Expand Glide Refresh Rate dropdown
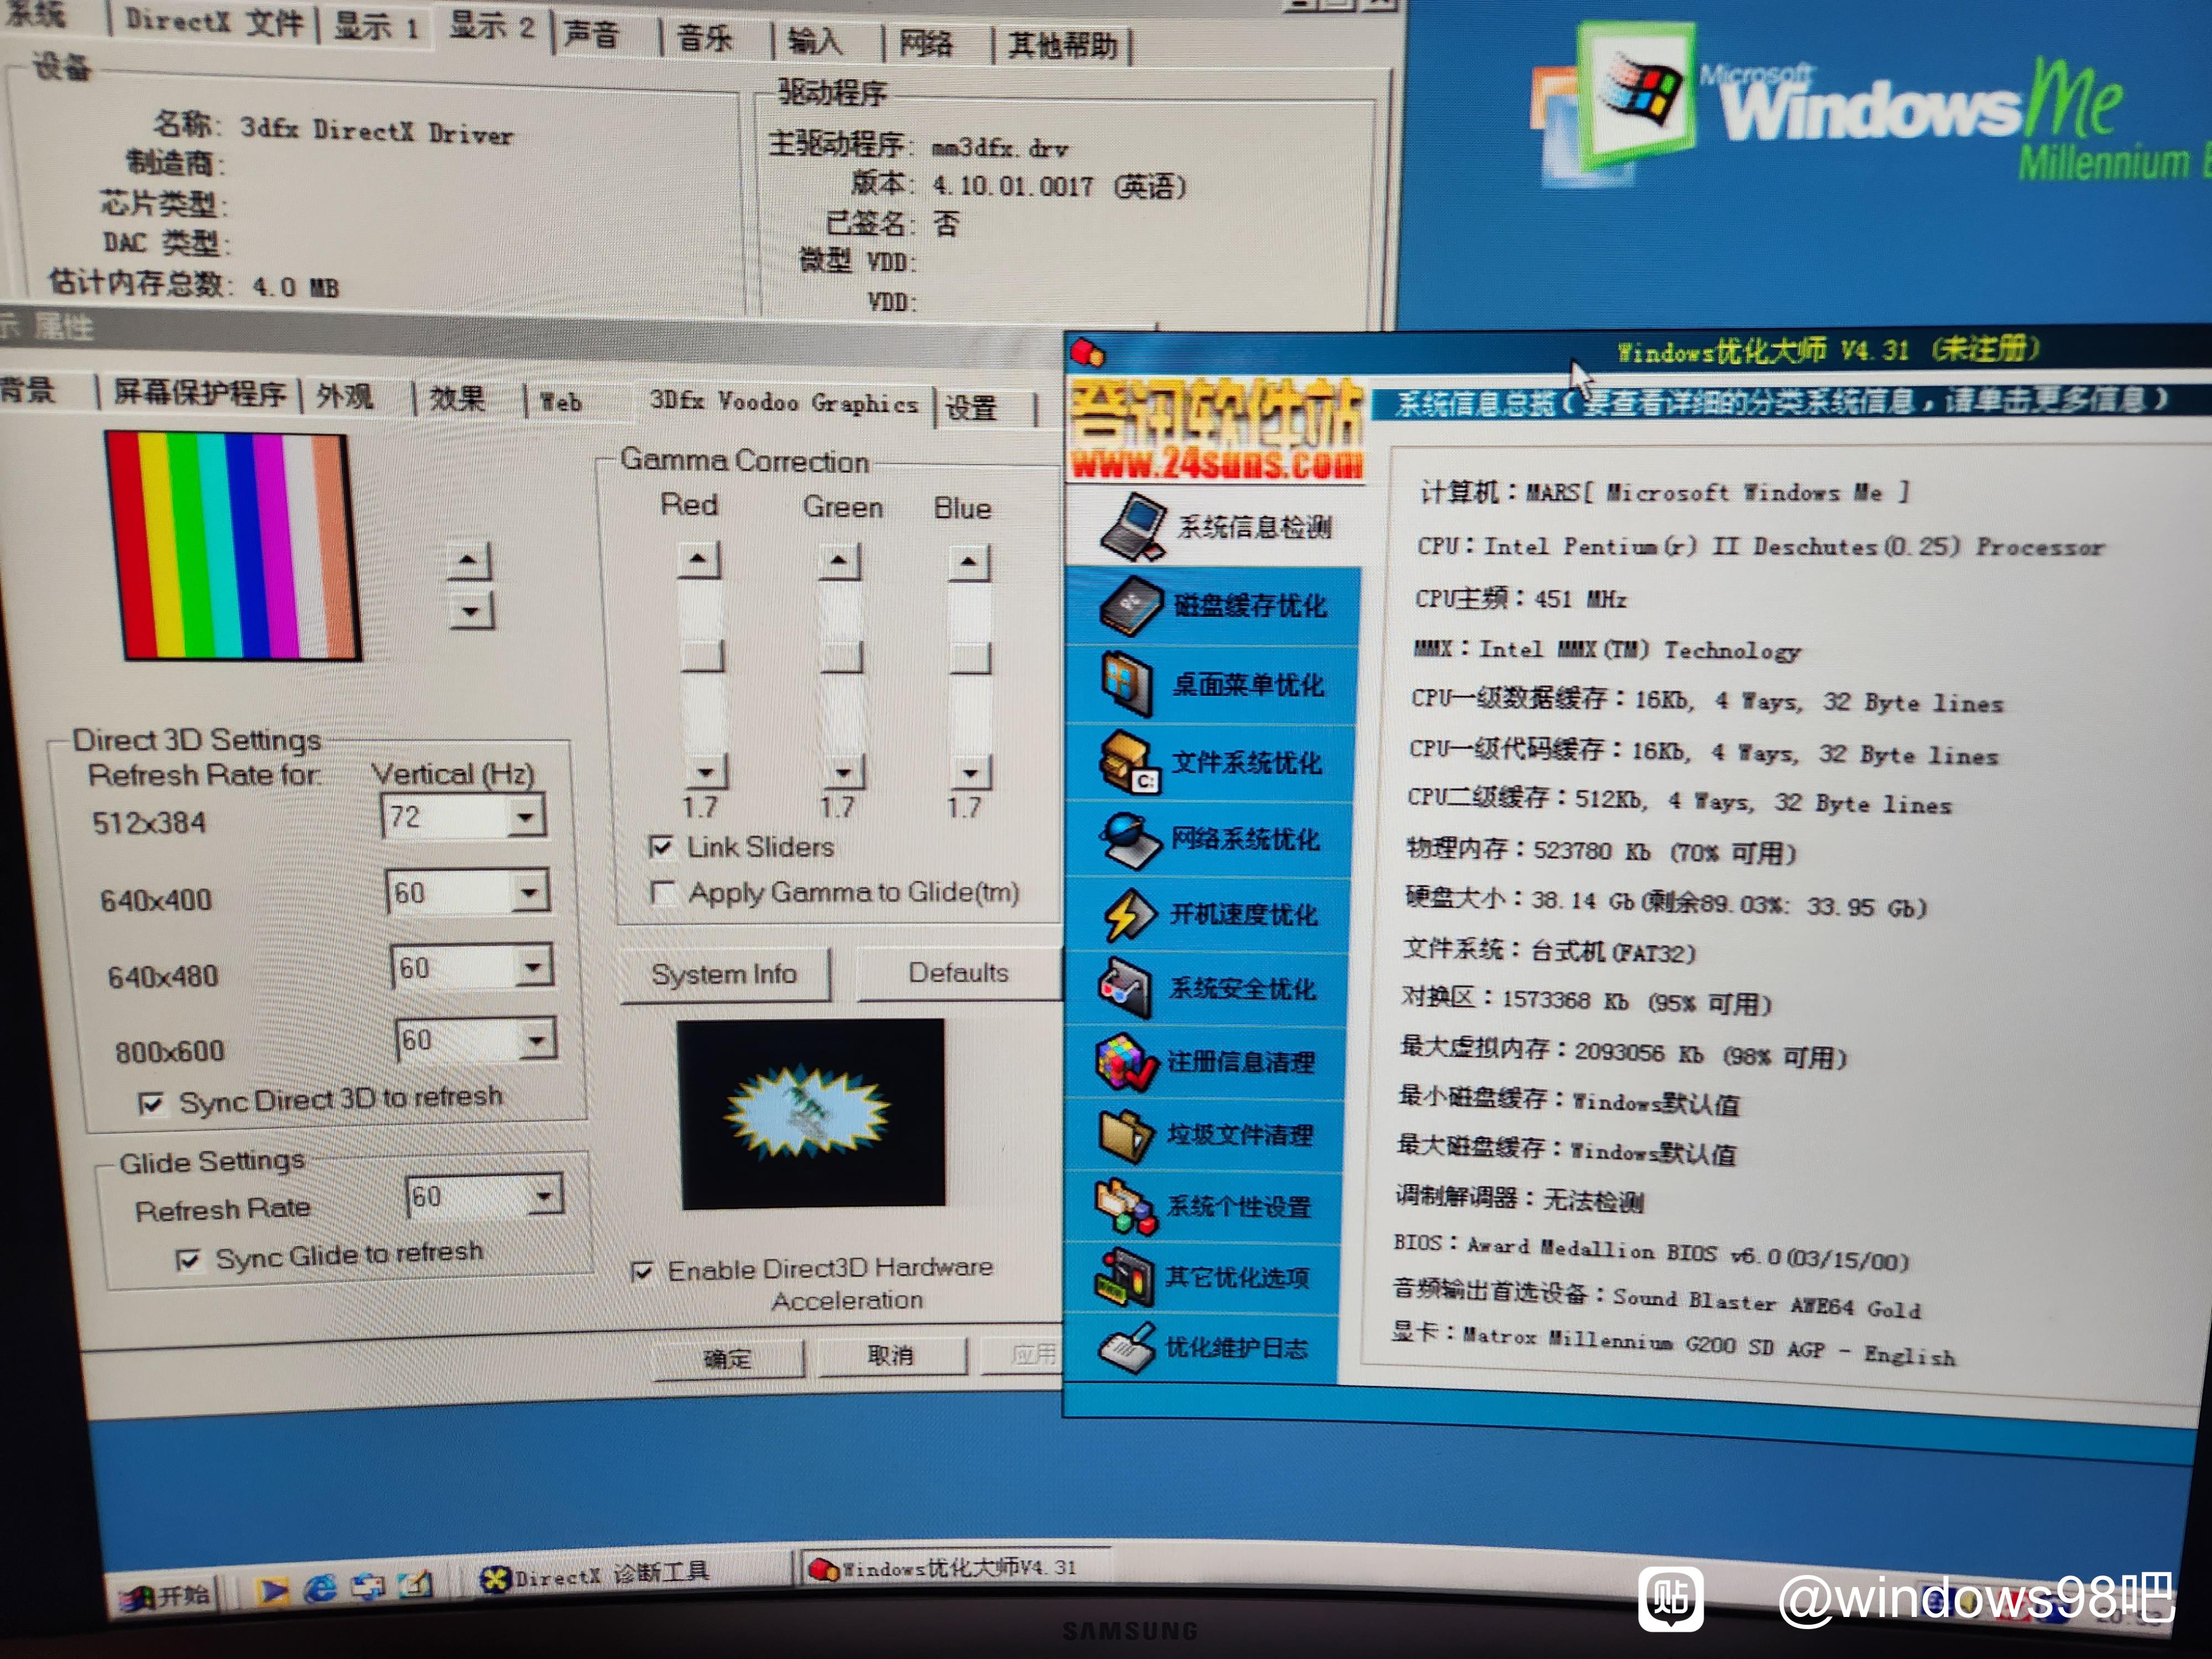The image size is (2212, 1659). click(x=545, y=1196)
